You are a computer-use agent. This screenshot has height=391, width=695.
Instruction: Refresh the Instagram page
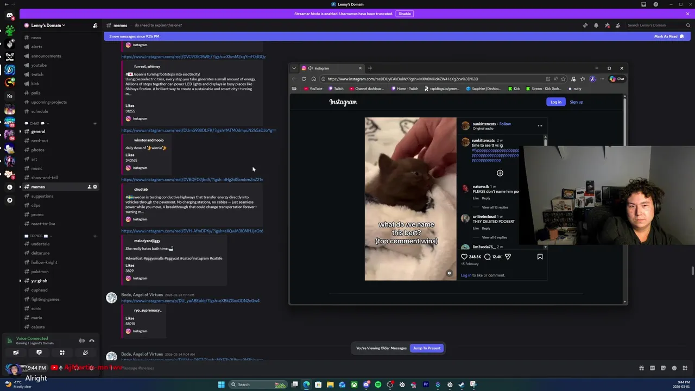click(304, 79)
